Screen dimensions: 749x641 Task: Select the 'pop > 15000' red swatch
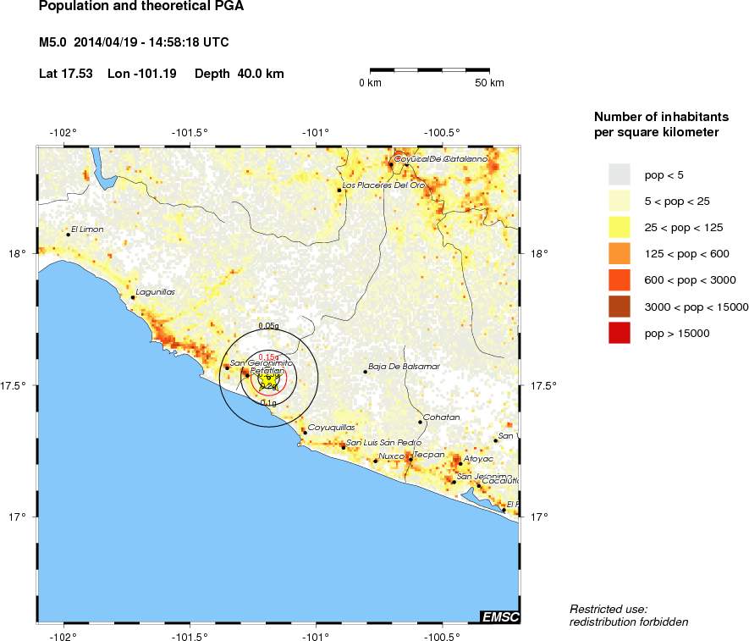coord(620,334)
